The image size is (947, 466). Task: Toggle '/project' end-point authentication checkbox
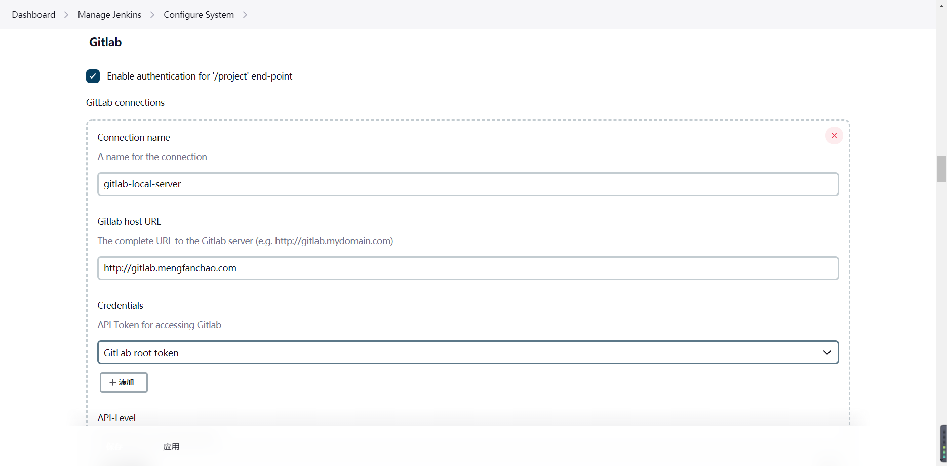coord(93,76)
